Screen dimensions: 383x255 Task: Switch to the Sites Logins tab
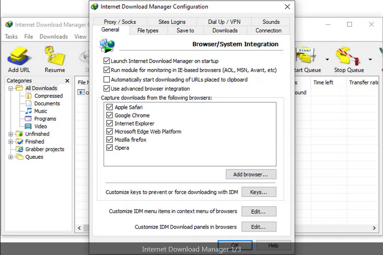(x=172, y=22)
